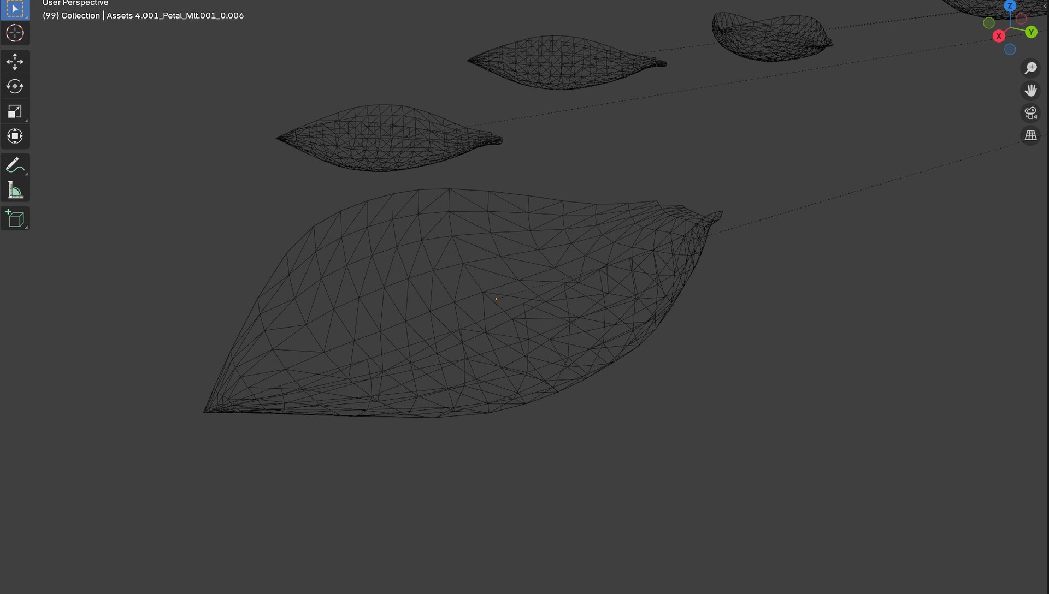Pick the Rotate tool
The width and height of the screenshot is (1049, 594).
click(x=15, y=87)
